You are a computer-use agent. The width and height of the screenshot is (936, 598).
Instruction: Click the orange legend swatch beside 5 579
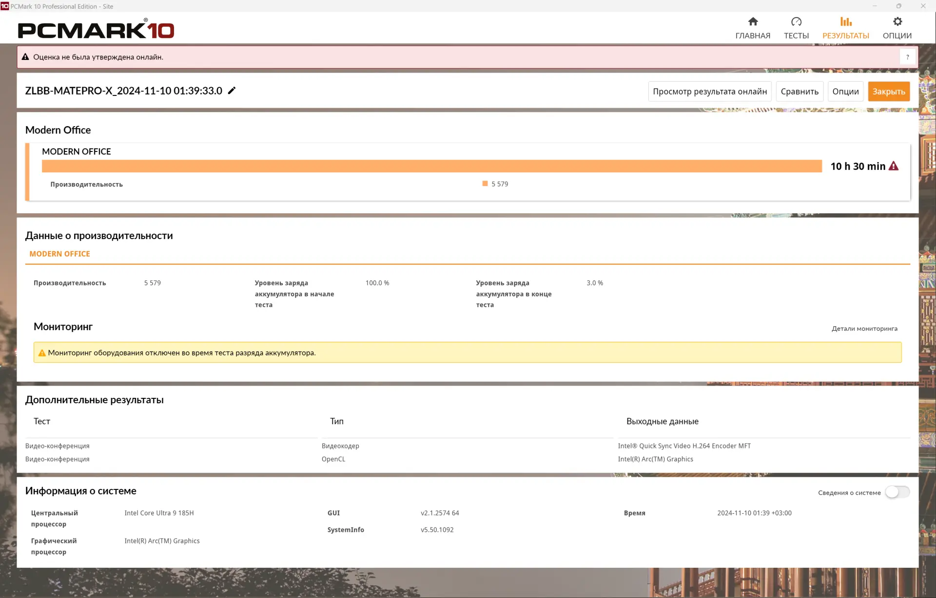click(x=485, y=184)
